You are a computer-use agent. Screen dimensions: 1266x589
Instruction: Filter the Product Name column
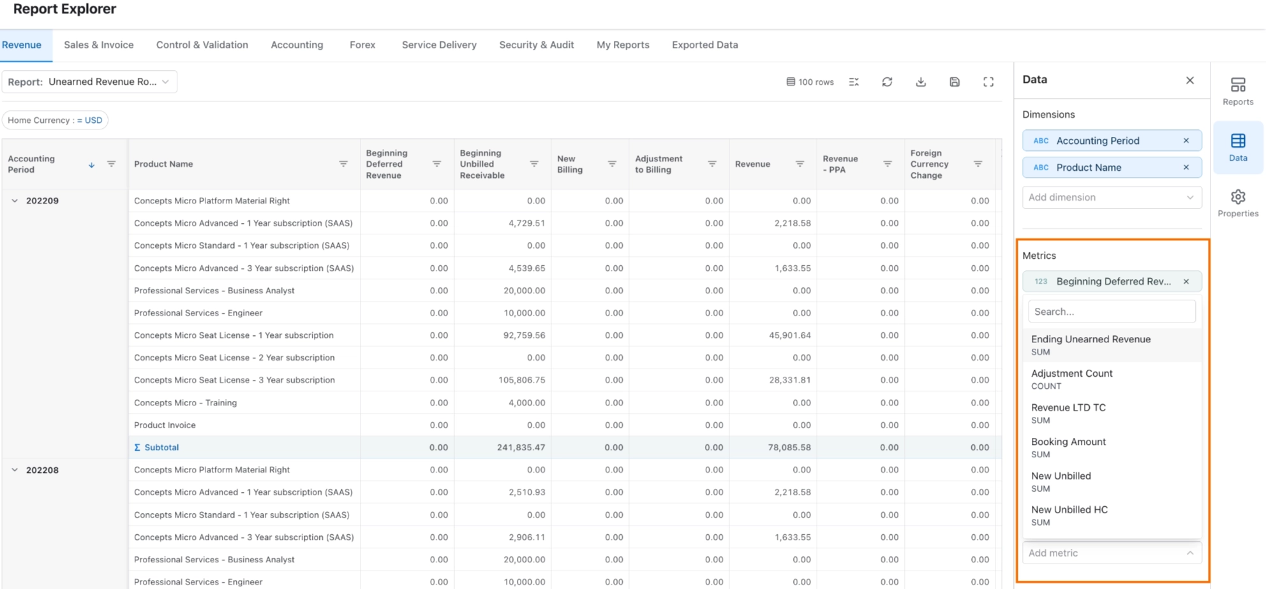pos(343,164)
